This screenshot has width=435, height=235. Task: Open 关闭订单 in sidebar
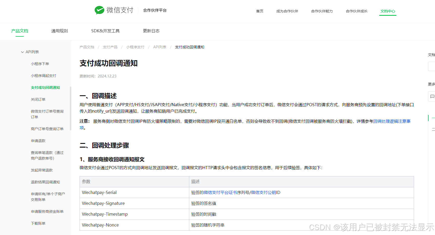pyautogui.click(x=38, y=99)
